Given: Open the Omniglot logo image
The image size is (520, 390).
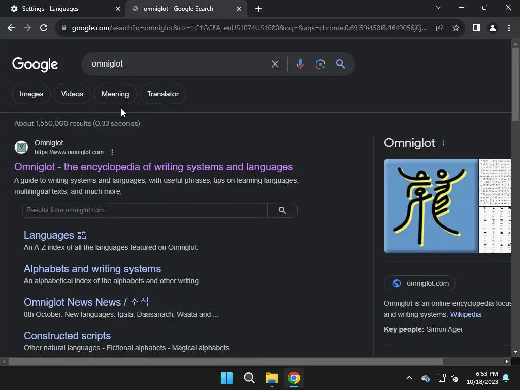Looking at the screenshot, I should click(x=431, y=206).
